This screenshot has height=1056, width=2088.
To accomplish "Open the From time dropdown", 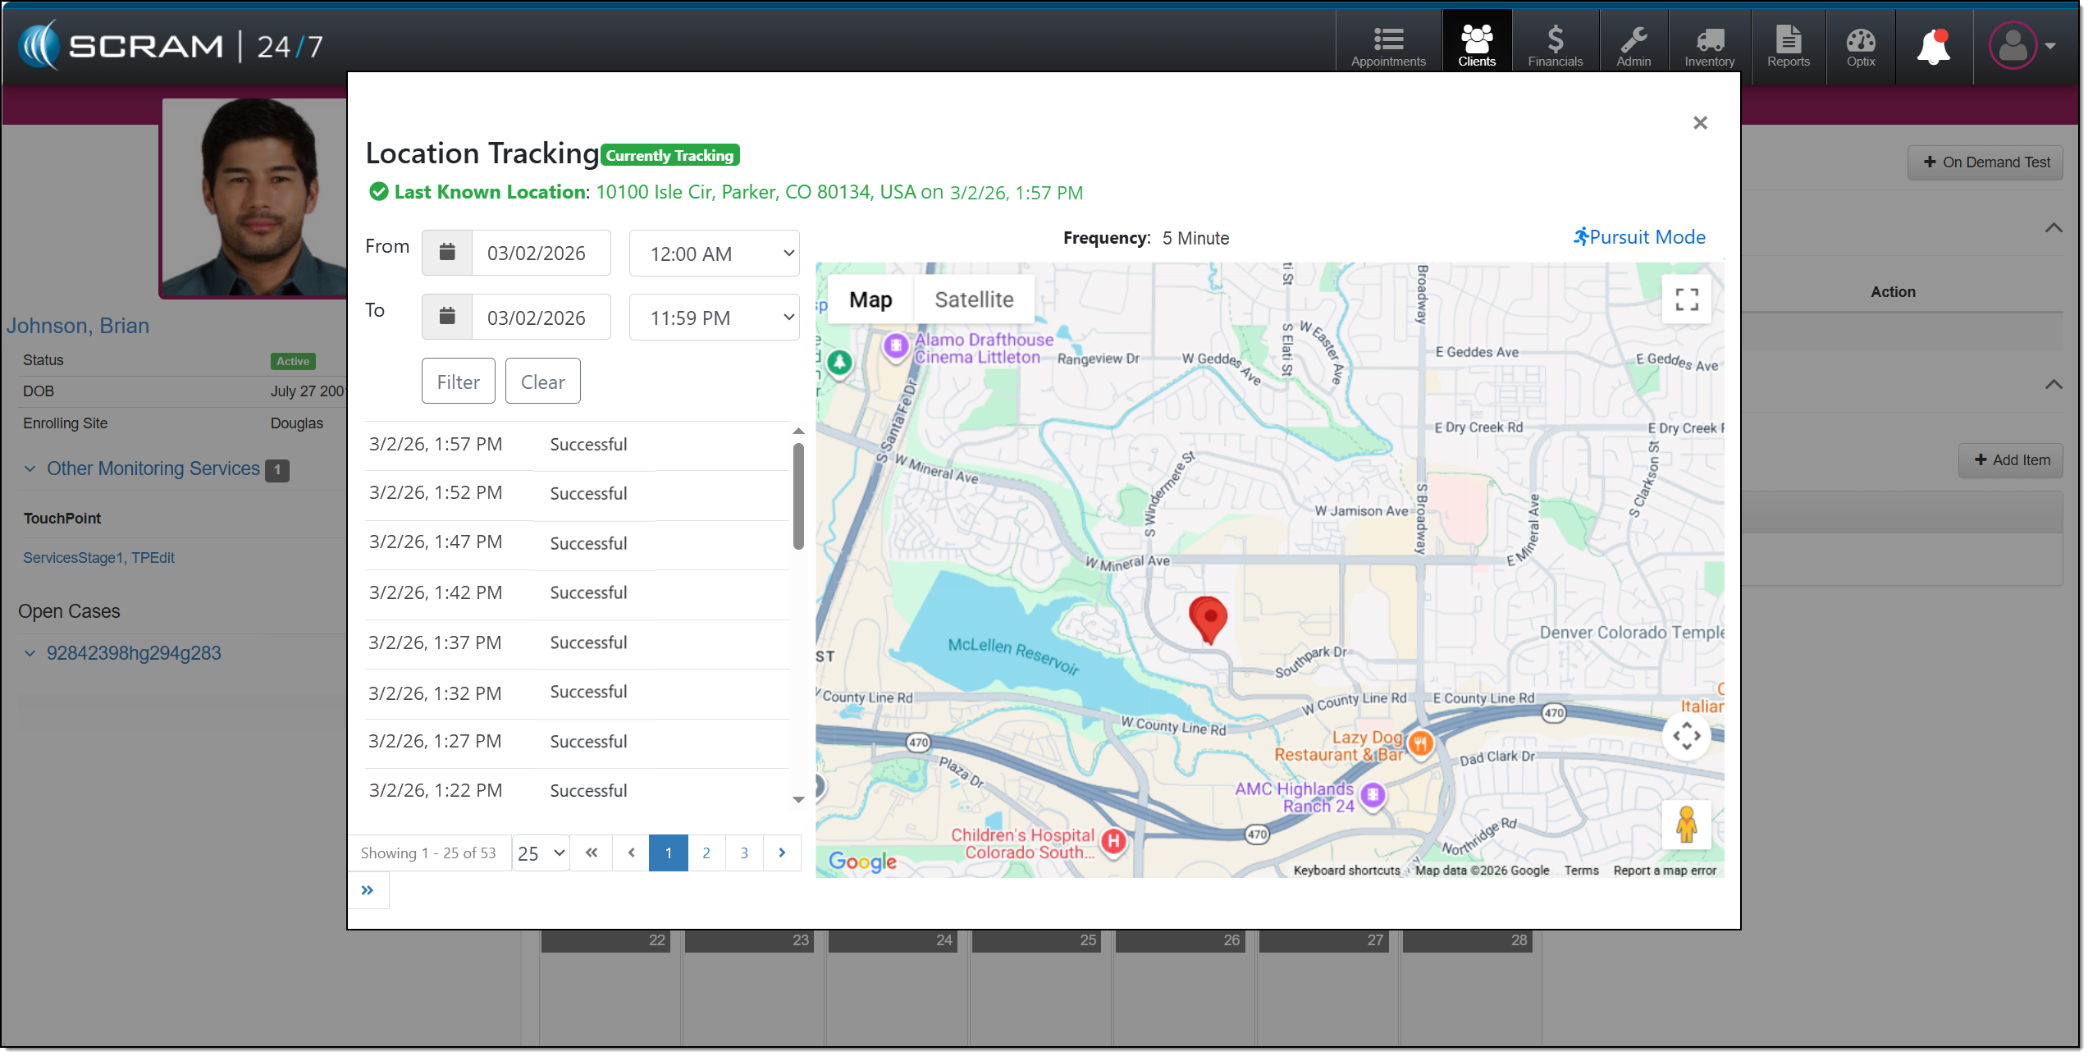I will 715,254.
